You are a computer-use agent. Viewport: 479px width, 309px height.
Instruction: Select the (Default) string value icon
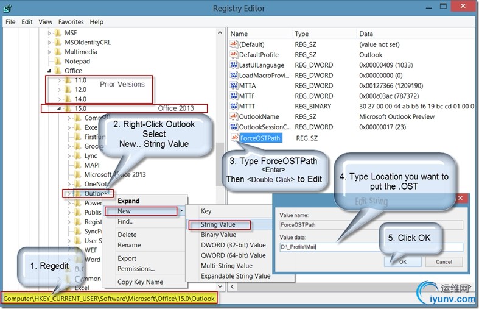[x=234, y=44]
